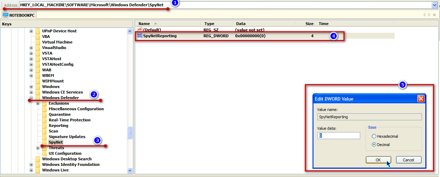Screen dimensions: 440x177
Task: Click the Keys tree vertical scrollbar thumb
Action: pos(130,132)
